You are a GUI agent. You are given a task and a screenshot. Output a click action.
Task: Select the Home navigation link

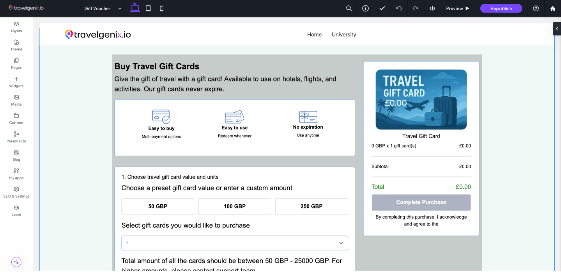[314, 34]
